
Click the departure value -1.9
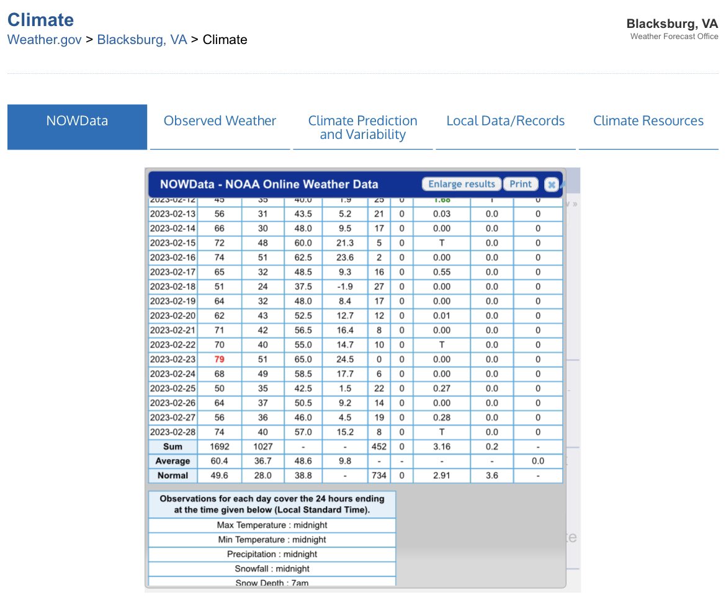(345, 287)
